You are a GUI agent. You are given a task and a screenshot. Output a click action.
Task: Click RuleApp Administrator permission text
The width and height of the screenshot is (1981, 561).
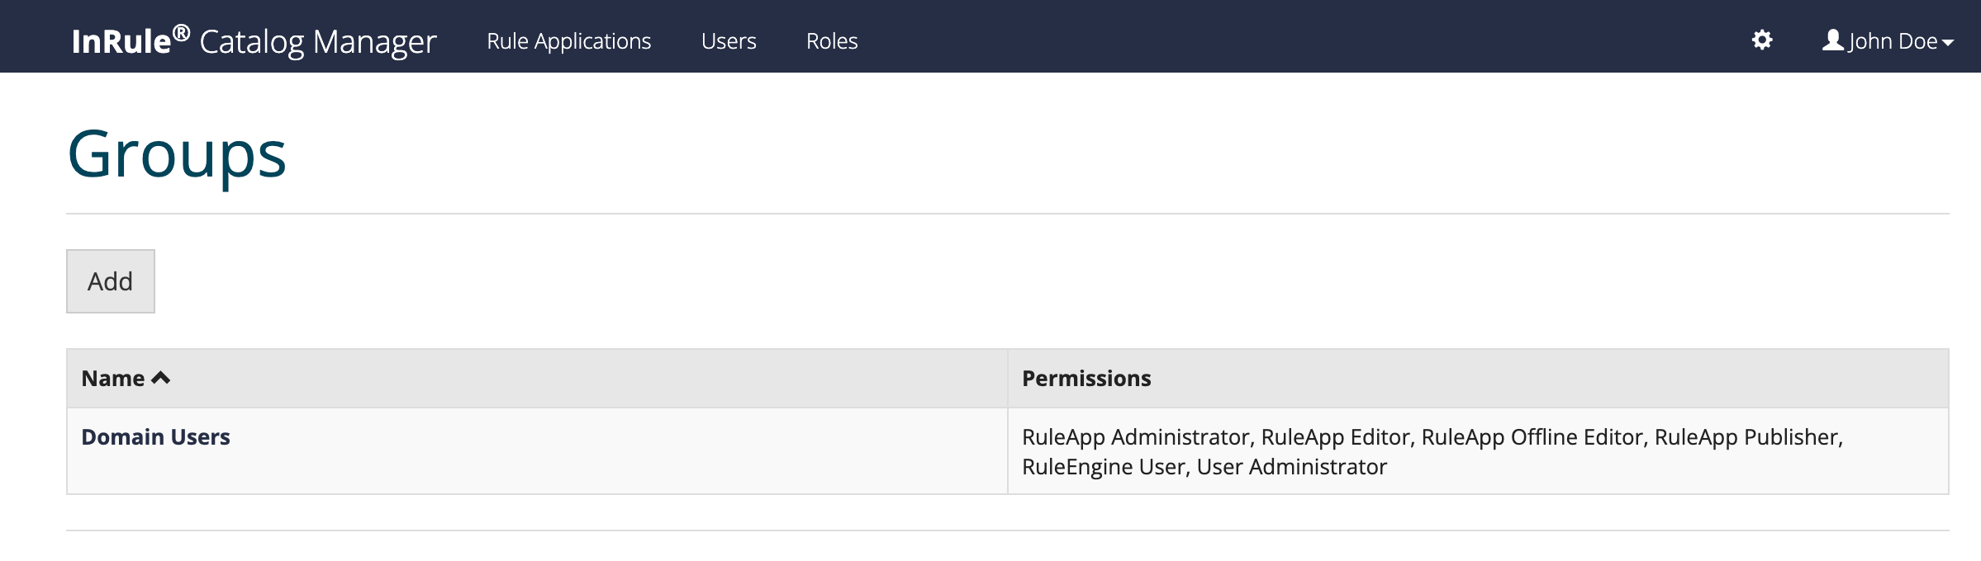[x=1136, y=436]
